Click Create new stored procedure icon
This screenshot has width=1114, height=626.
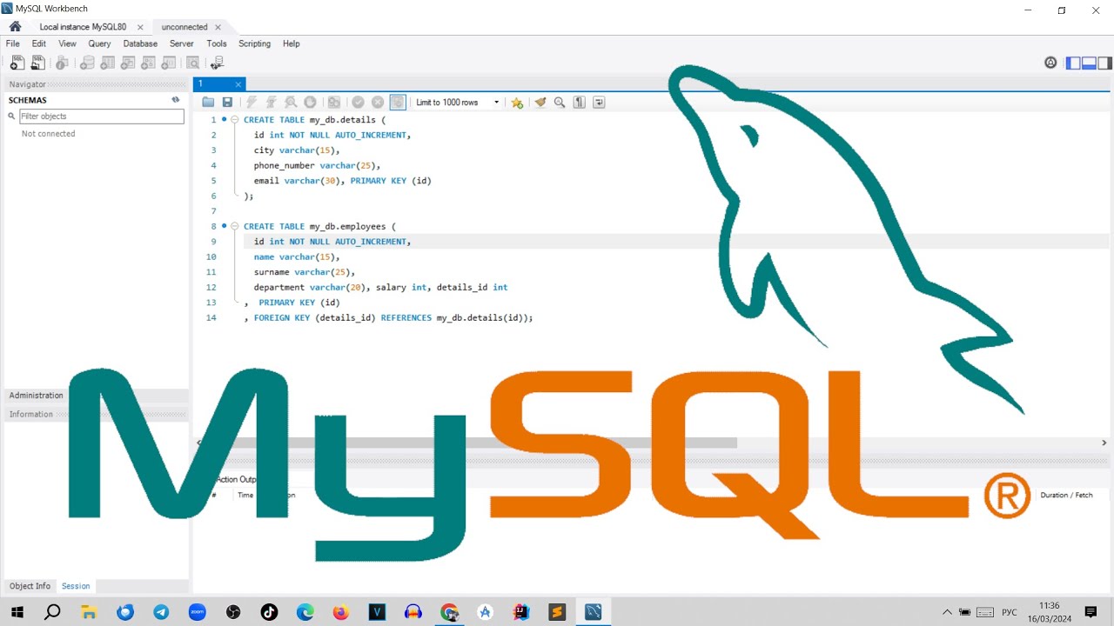[x=149, y=63]
